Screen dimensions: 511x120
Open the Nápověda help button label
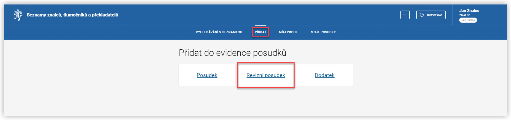[434, 15]
